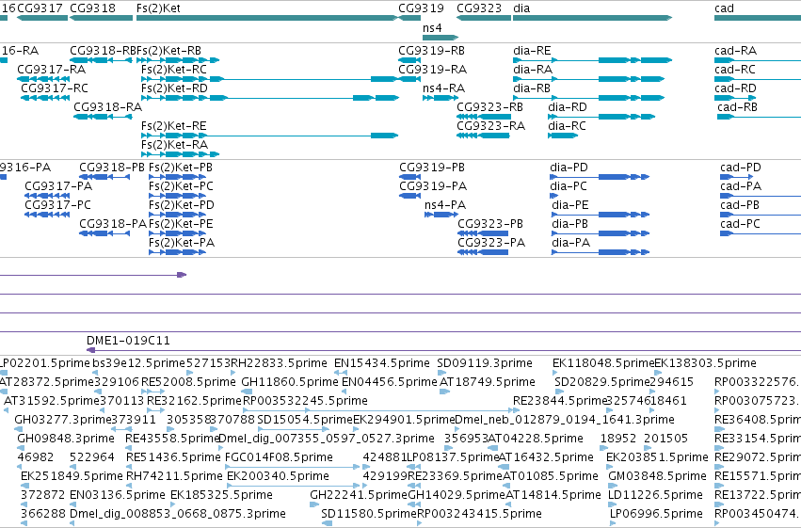Select transcript dia-RA
The height and width of the screenshot is (528, 801).
533,70
